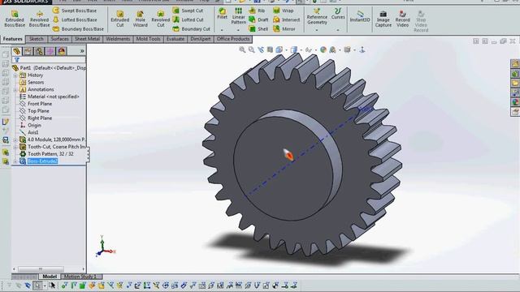Select the Extruded Boss/Base tool
Viewport: 520px width, 292px height.
(x=15, y=18)
